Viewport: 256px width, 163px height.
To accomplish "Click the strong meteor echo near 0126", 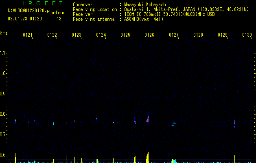I will (x=148, y=119).
